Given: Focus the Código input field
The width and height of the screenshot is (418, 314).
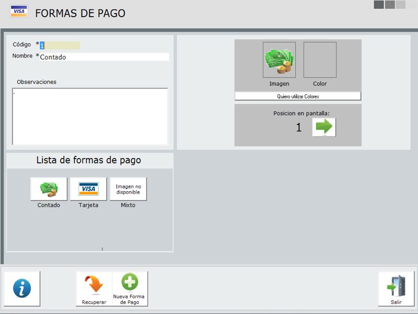Looking at the screenshot, I should 60,46.
